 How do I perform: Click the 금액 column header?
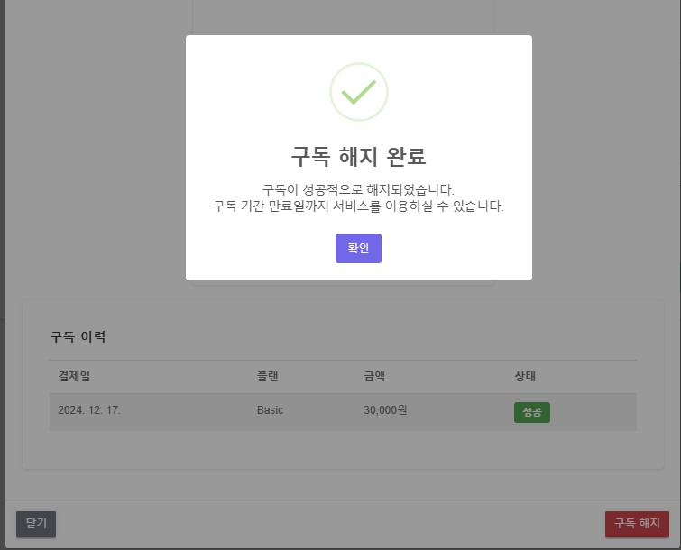pos(374,376)
